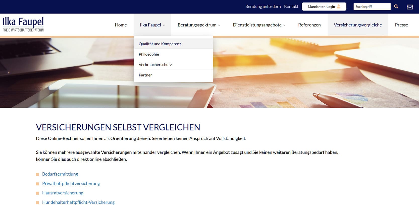Open the Referenzen menu item
The height and width of the screenshot is (213, 419).
coord(309,25)
